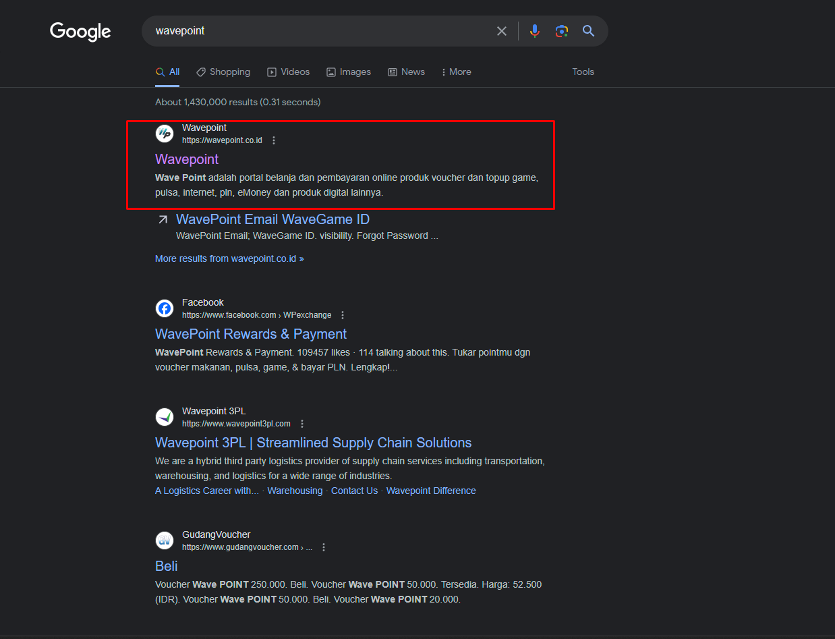Click the Wavepoint 3PL favicon
This screenshot has height=639, width=835.
tap(165, 417)
